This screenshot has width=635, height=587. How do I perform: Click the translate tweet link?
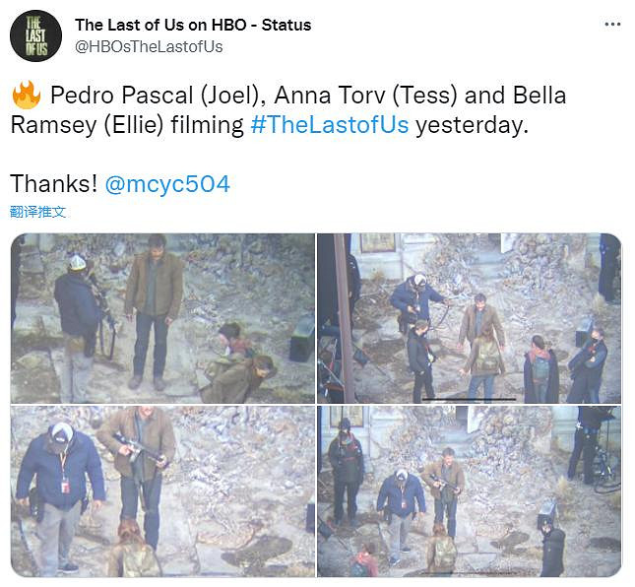coord(37,212)
